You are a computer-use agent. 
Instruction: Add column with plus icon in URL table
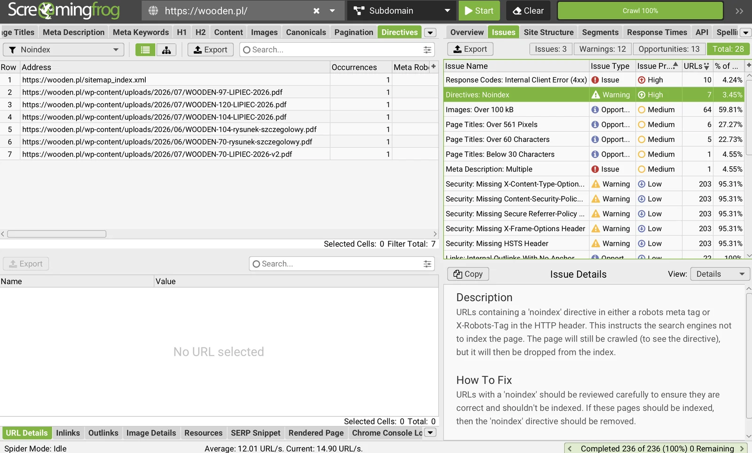tap(433, 67)
